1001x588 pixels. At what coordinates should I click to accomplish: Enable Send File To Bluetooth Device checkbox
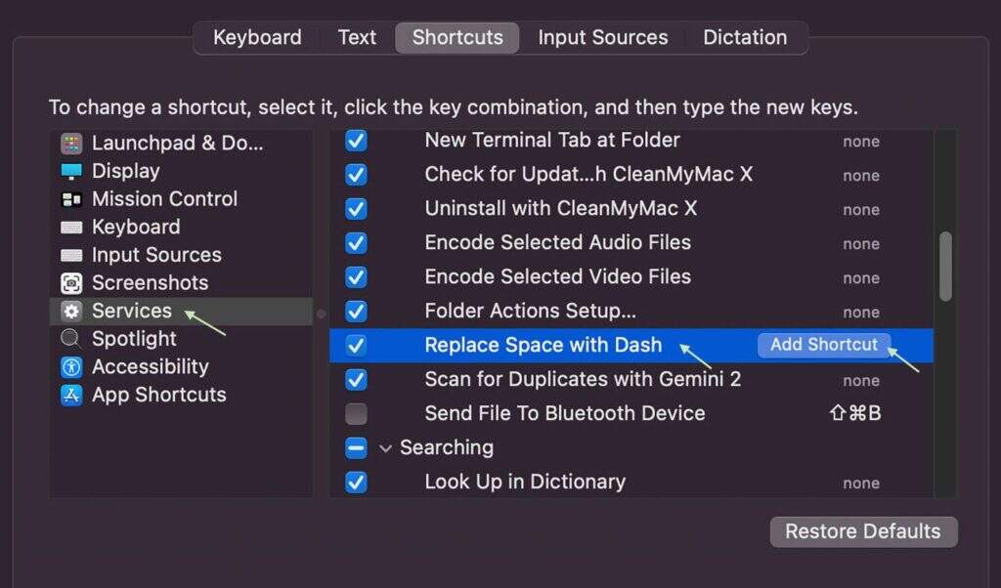357,413
